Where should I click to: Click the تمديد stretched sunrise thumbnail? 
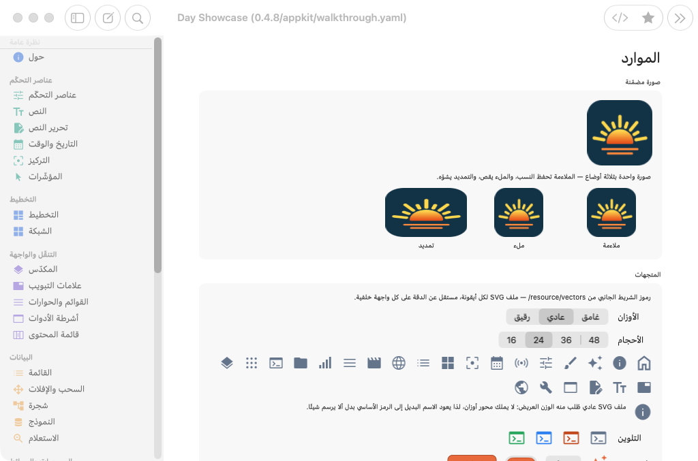point(426,212)
